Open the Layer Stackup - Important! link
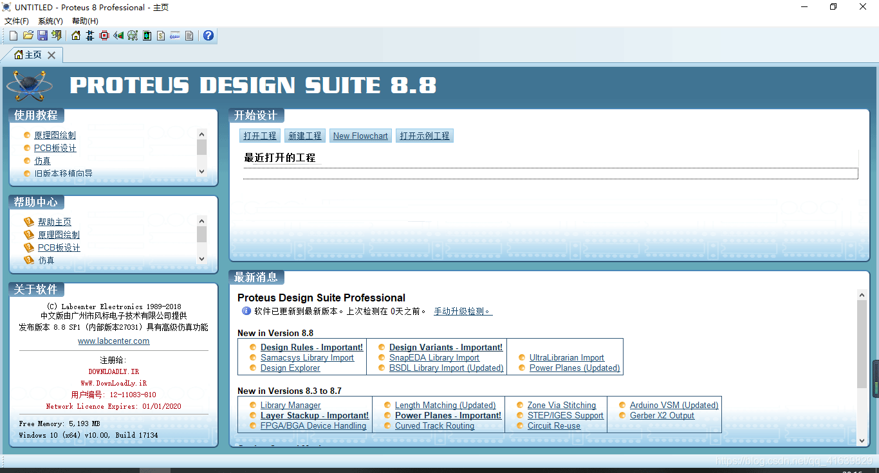Image resolution: width=879 pixels, height=473 pixels. pyautogui.click(x=315, y=416)
